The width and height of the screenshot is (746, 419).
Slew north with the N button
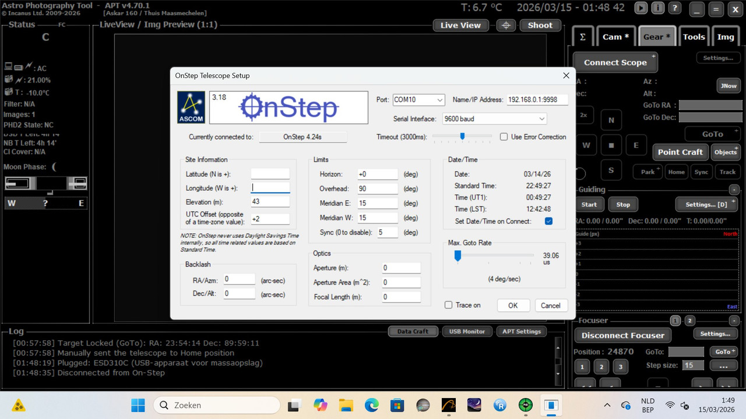[611, 120]
